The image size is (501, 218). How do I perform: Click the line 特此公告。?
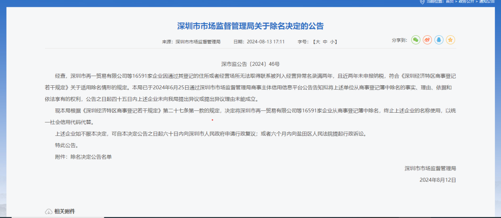(x=67, y=146)
